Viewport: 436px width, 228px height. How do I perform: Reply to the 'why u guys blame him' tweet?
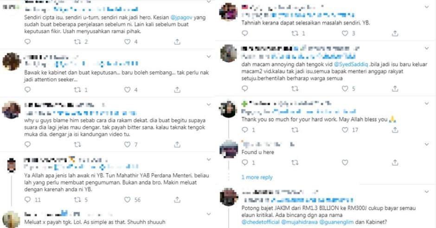27,145
